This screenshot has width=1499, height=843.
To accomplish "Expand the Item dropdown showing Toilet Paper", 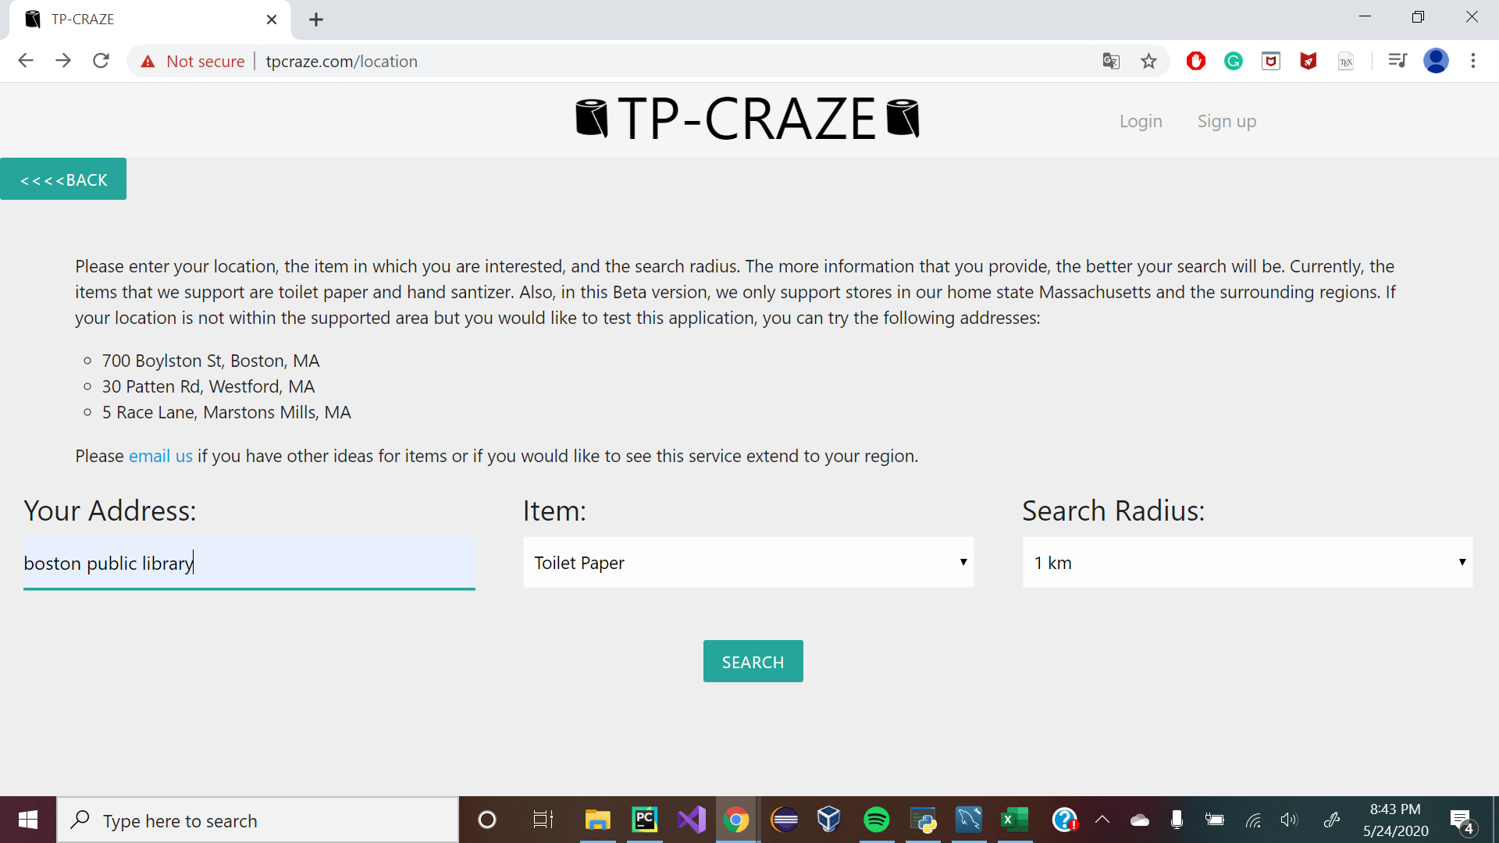I will tap(748, 562).
